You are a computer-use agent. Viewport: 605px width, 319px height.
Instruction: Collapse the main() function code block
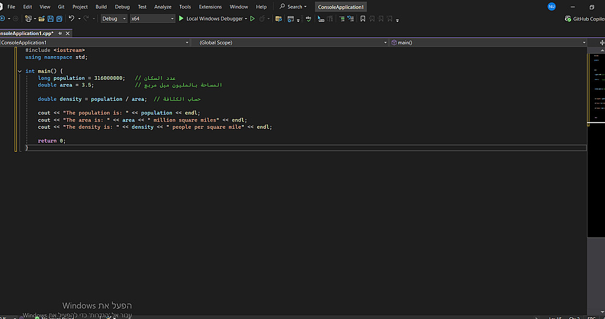(x=20, y=71)
